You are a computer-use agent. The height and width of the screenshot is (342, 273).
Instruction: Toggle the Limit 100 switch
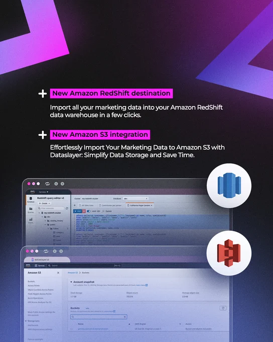point(89,211)
